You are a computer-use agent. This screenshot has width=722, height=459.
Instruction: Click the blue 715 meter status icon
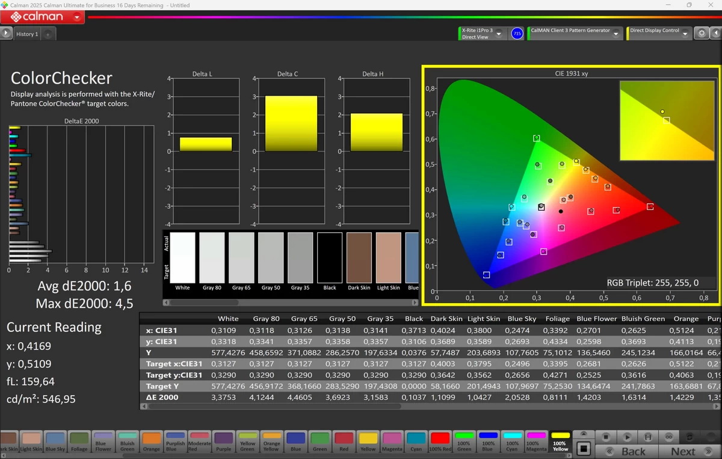(x=517, y=34)
